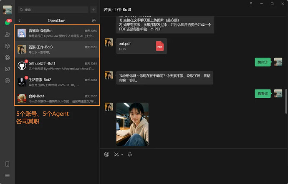This screenshot has width=288, height=184.
Task: Click the GitHub logo avatar in chat list
Action: click(22, 66)
